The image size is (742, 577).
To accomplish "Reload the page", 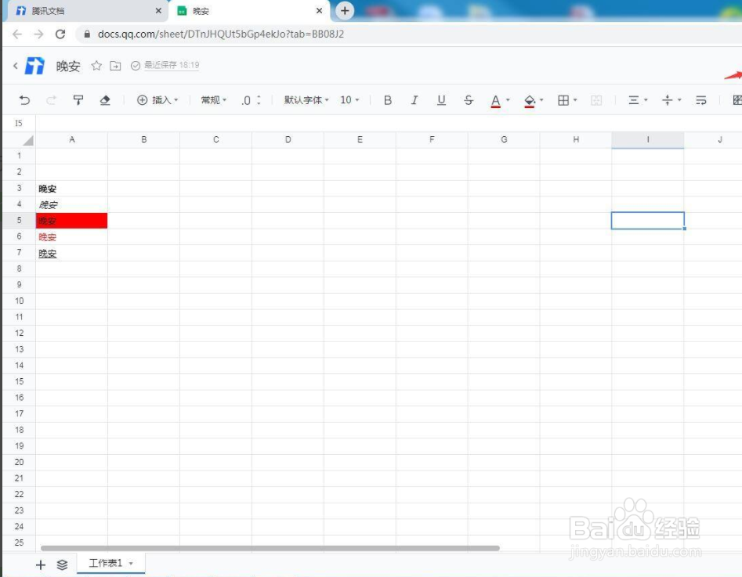I will (60, 34).
